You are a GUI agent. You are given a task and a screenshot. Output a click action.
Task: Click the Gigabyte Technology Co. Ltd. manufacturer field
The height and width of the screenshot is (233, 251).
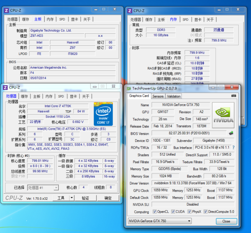pos(72,31)
